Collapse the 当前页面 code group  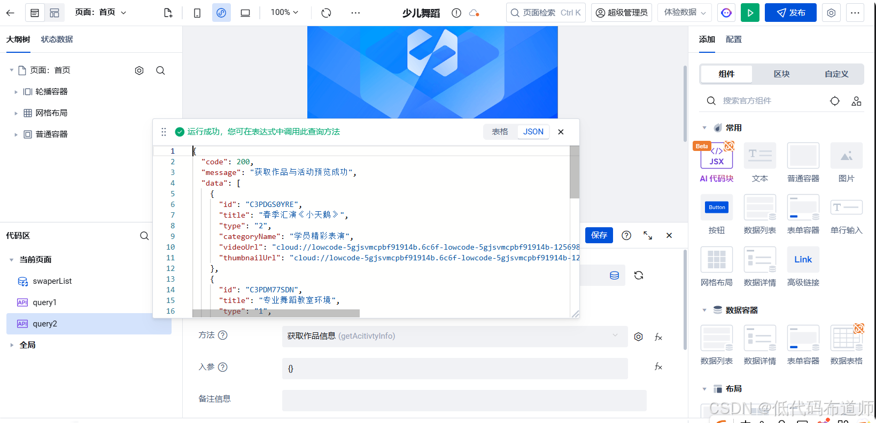pyautogui.click(x=12, y=260)
